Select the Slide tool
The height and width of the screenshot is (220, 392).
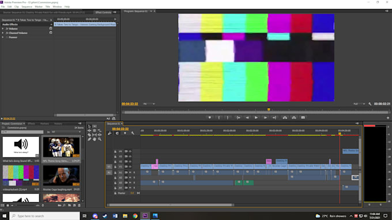100,135
